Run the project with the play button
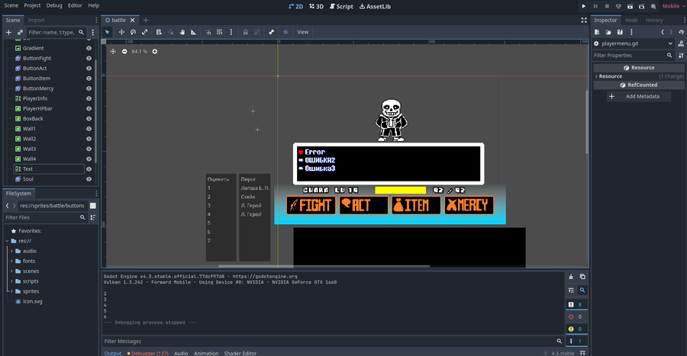The height and width of the screenshot is (356, 687). (584, 6)
